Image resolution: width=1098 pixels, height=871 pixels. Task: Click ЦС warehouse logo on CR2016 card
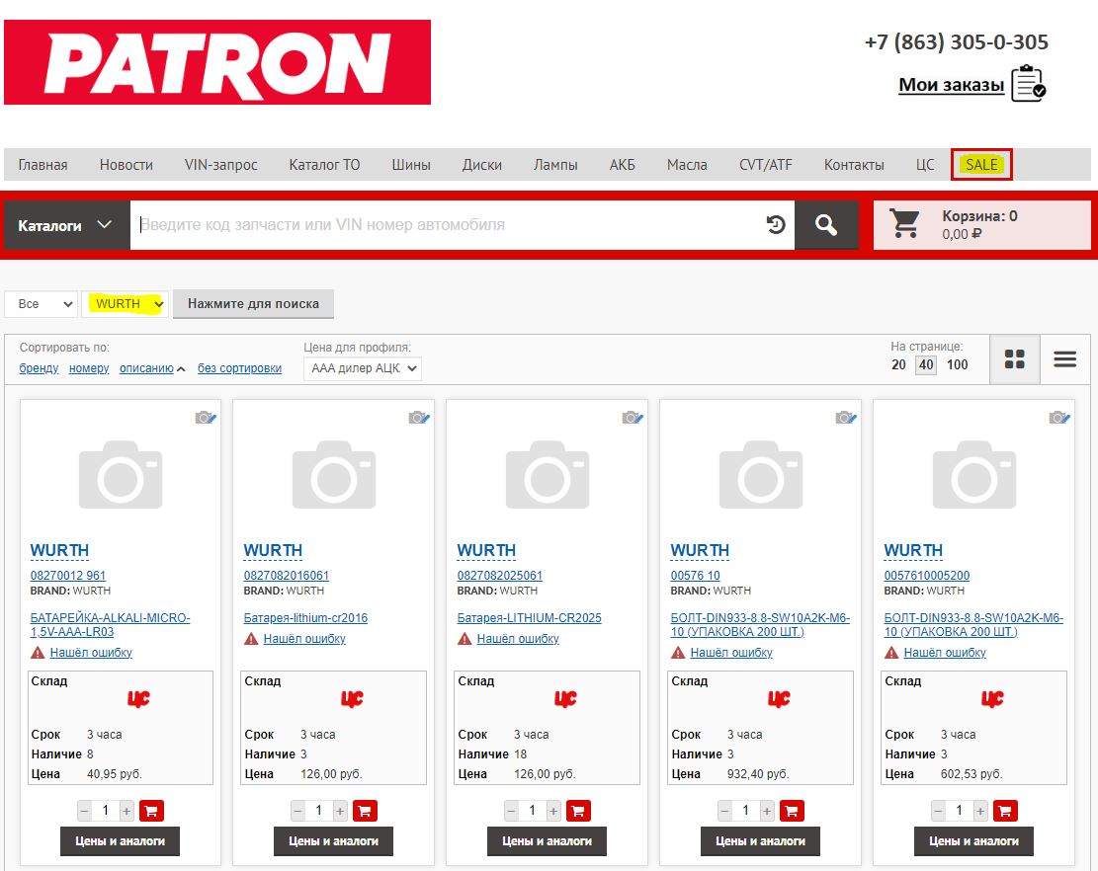[352, 698]
